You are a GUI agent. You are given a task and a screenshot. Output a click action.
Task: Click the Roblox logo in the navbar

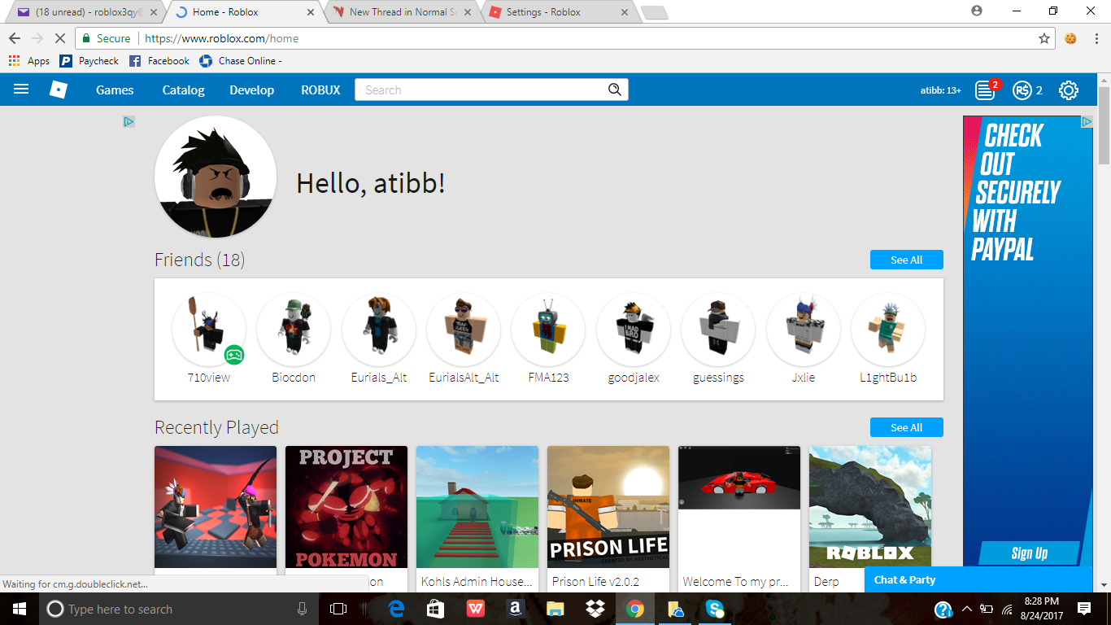click(58, 90)
